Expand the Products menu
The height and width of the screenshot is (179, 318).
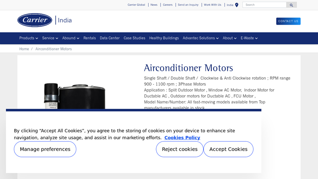click(x=29, y=38)
